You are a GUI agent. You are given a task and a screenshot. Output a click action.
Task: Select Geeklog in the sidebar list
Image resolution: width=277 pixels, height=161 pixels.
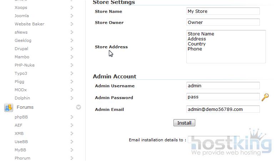(x=23, y=40)
